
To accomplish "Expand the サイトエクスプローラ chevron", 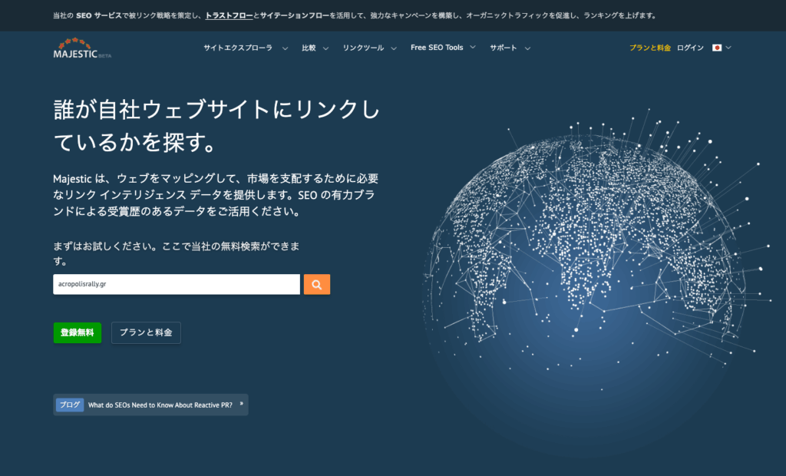I will click(x=285, y=48).
